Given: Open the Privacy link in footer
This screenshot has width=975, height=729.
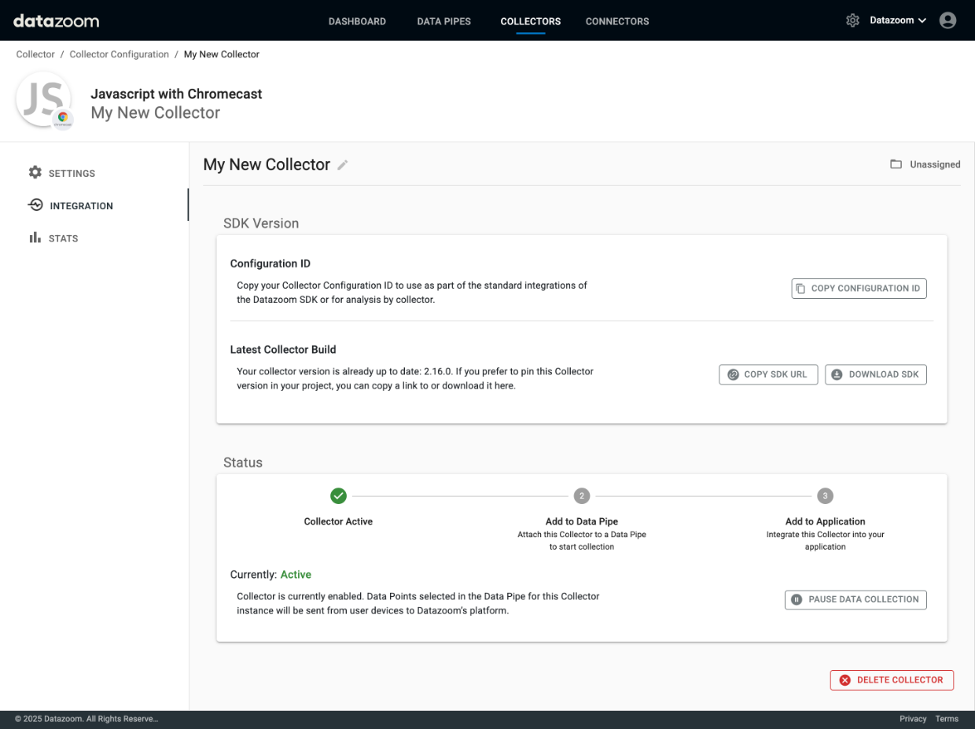Looking at the screenshot, I should coord(913,719).
